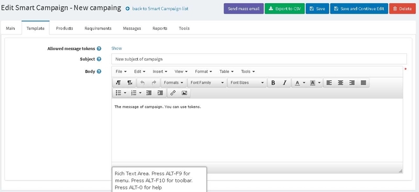Click Send mass email button

point(244,8)
